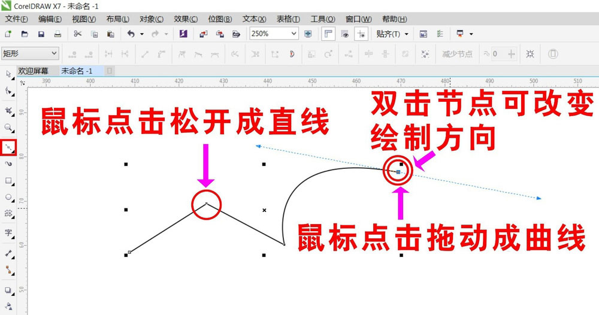Select the Pick tool in the toolbox
The height and width of the screenshot is (315, 599).
pyautogui.click(x=8, y=74)
